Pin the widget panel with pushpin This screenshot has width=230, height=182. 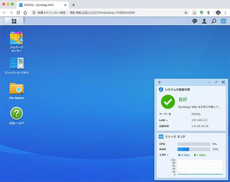216,82
